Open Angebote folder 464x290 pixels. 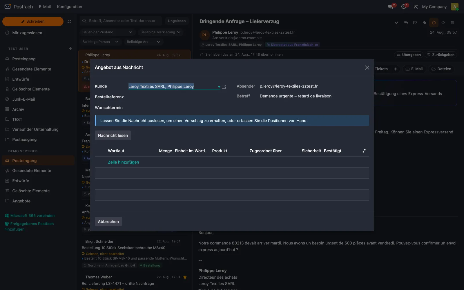21,201
